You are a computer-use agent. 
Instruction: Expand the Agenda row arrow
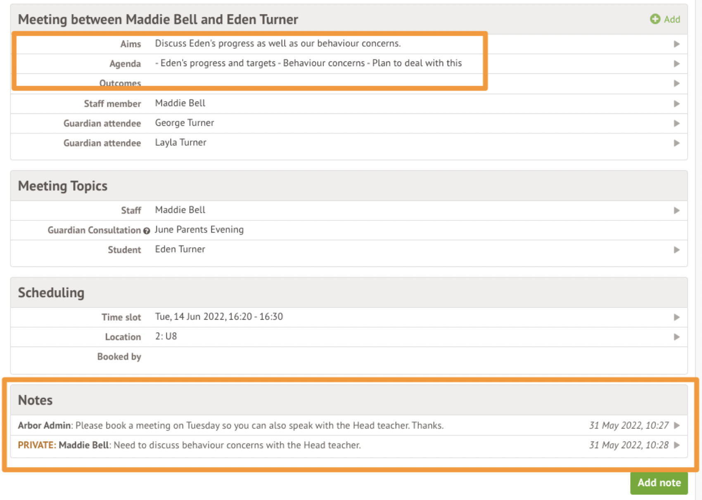(x=676, y=64)
